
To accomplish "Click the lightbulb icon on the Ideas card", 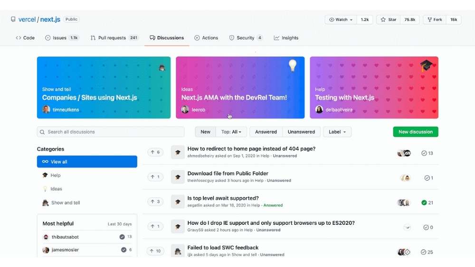I will pos(292,65).
